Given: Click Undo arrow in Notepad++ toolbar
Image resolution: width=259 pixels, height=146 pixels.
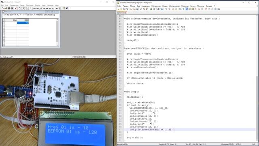Looking at the screenshot, I should [x=151, y=9].
